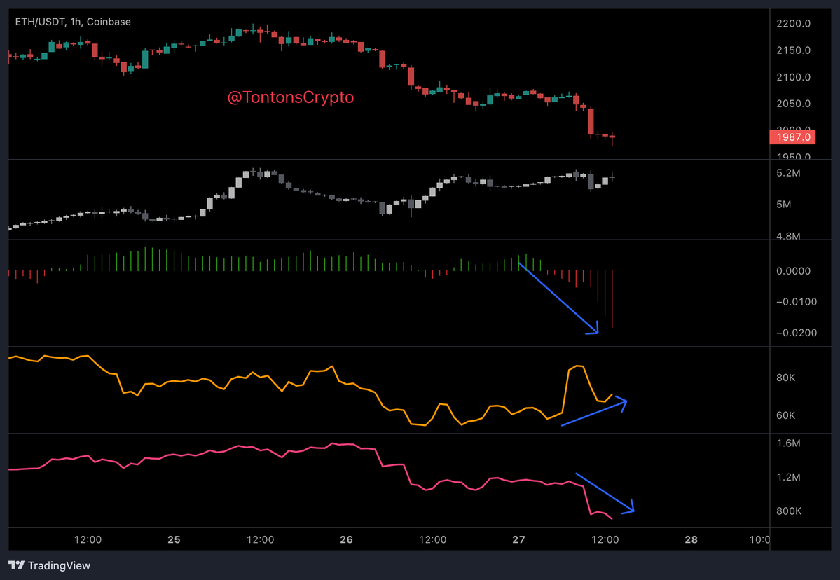Screen dimensions: 840x580
Task: Click the 5M axis label
Action: [x=784, y=204]
